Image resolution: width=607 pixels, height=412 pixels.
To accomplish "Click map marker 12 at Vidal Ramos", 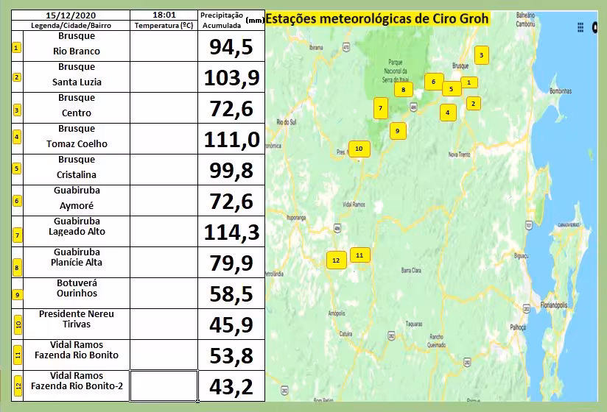I will (x=336, y=260).
